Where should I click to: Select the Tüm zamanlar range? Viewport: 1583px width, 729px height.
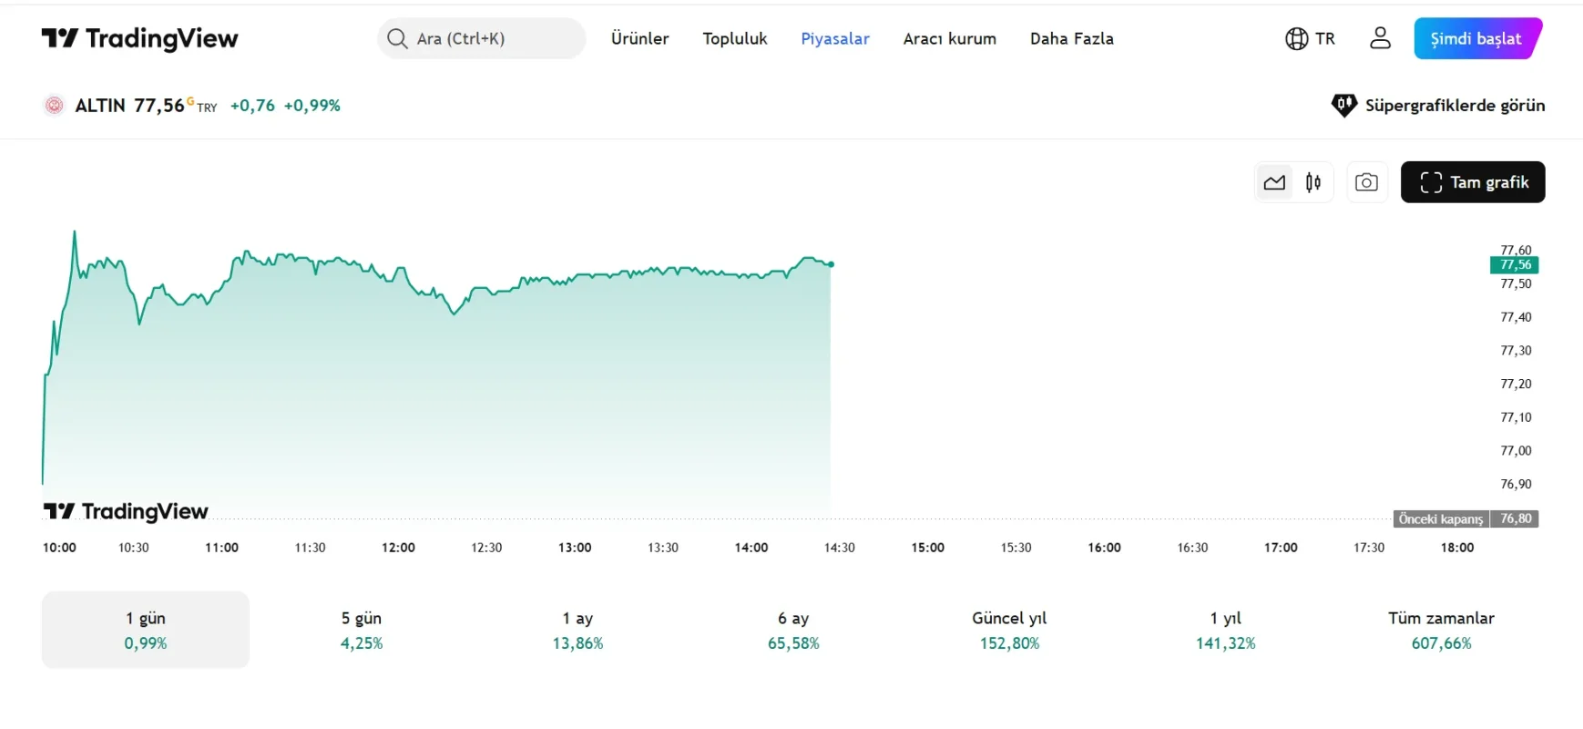coord(1441,630)
